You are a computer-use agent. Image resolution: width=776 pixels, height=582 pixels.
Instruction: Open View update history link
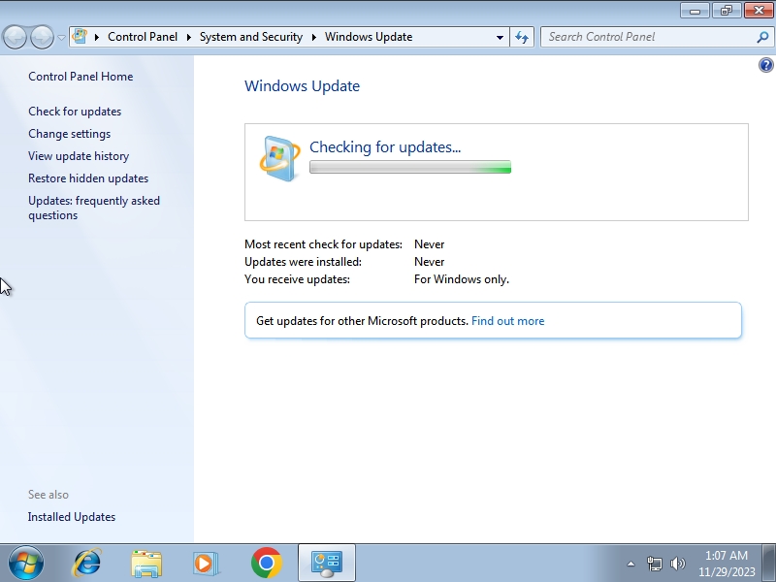coord(79,156)
